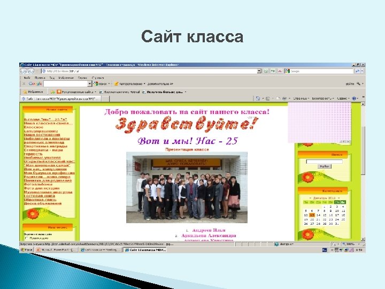Click Дополнительно in the Google toolbar
Image resolution: width=385 pixels, height=289 pixels.
click(160, 84)
